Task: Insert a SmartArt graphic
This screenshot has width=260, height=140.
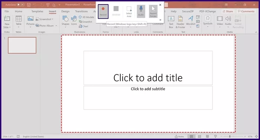Action: (x=85, y=22)
